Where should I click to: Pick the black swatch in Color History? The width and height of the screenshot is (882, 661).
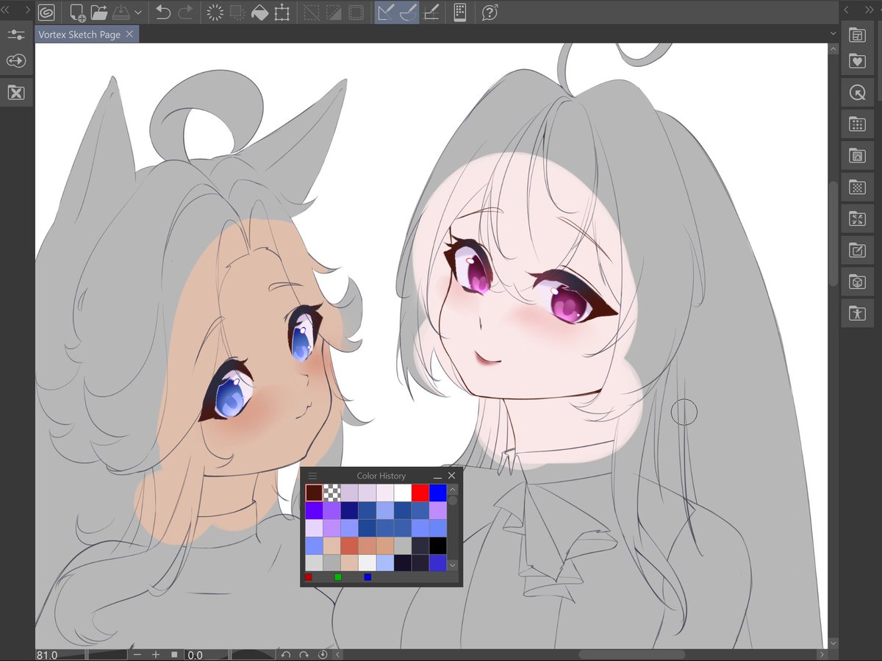[438, 546]
